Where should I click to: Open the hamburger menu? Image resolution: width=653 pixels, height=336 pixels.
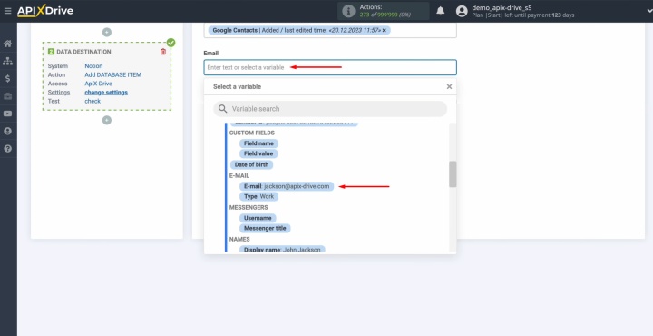[x=7, y=11]
